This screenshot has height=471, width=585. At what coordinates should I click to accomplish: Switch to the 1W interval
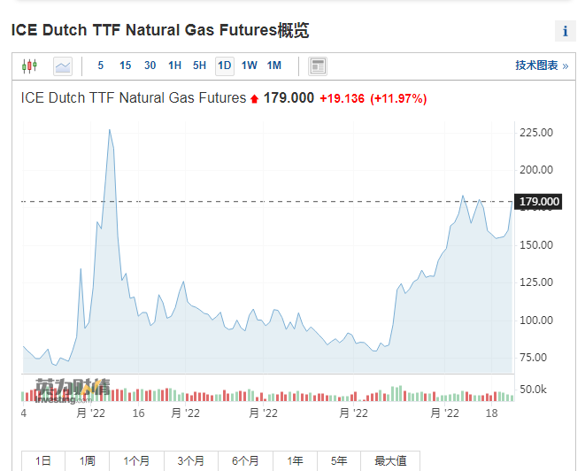click(x=249, y=66)
